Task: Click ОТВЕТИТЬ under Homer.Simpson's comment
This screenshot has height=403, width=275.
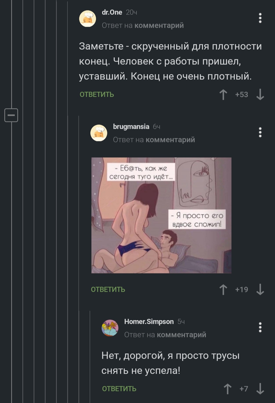Action: 119,389
